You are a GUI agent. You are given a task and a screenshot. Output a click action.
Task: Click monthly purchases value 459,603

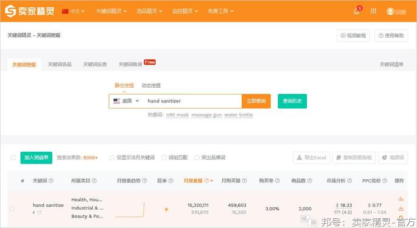[x=237, y=205]
